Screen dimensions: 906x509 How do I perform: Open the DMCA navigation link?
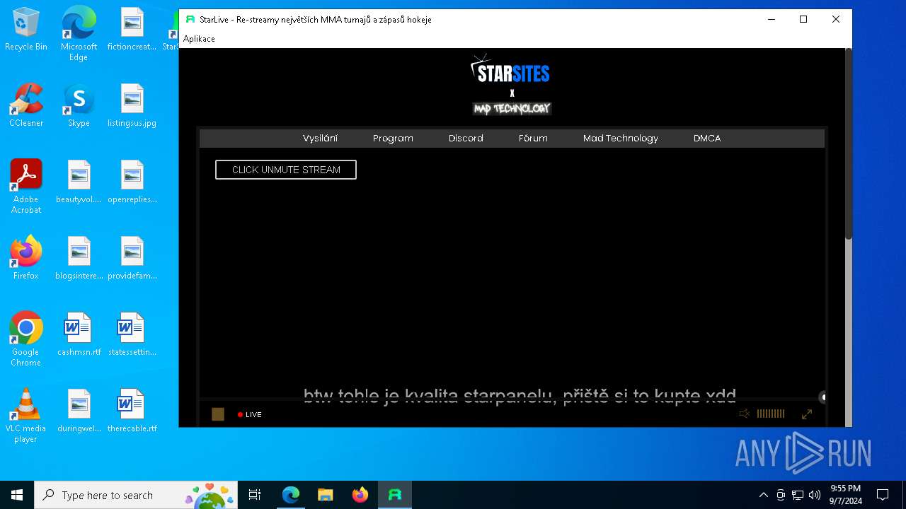pos(707,139)
